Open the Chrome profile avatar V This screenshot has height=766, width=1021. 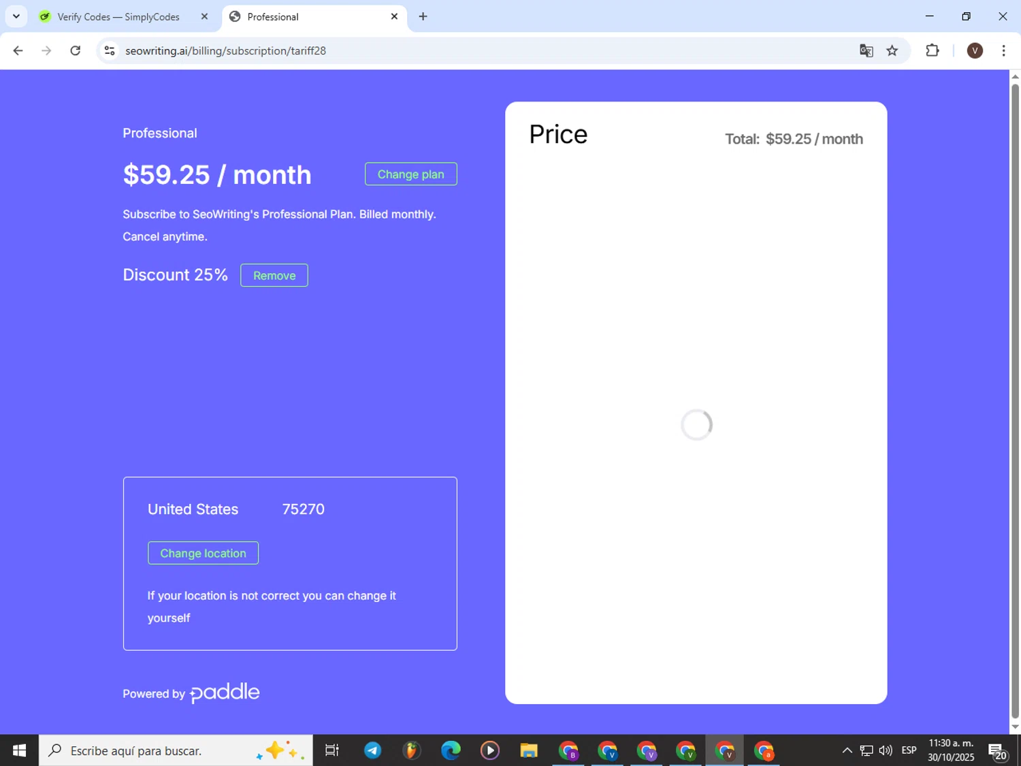(x=975, y=50)
